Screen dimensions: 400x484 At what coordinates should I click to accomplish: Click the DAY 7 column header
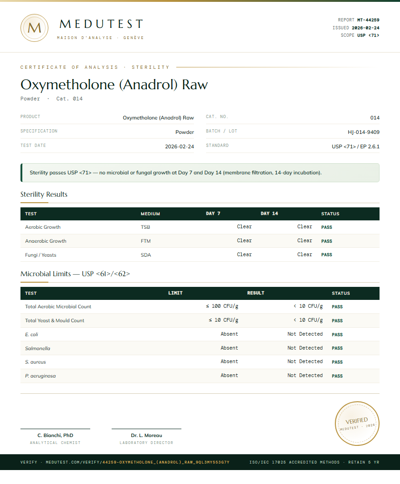coord(213,213)
